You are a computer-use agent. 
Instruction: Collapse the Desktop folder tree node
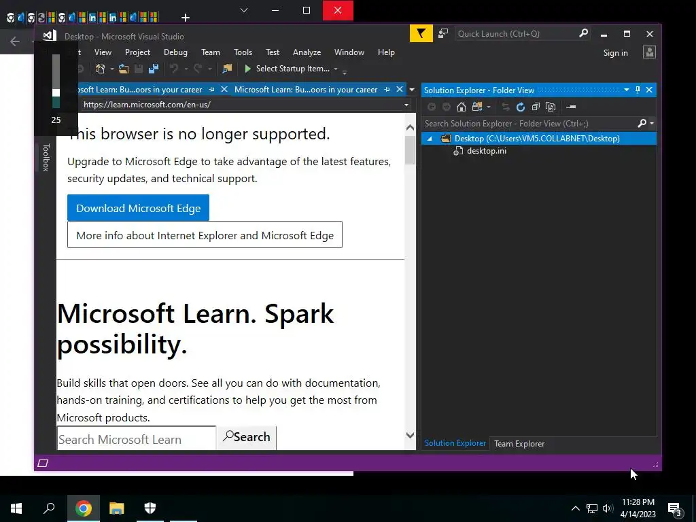pos(430,139)
